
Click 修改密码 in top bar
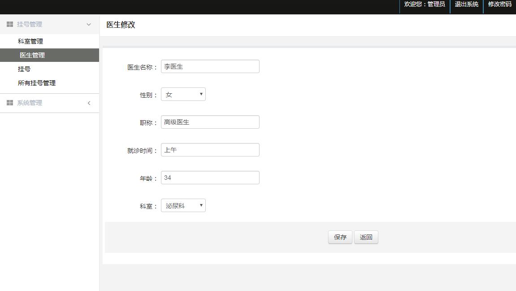coord(499,4)
